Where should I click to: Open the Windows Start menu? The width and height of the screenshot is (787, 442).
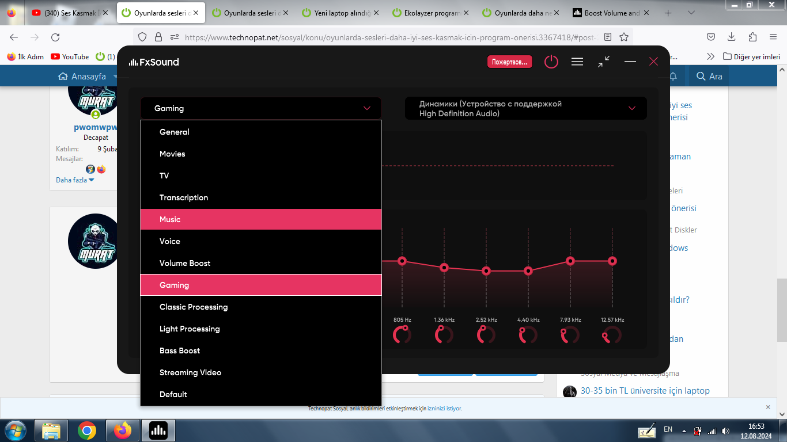16,430
